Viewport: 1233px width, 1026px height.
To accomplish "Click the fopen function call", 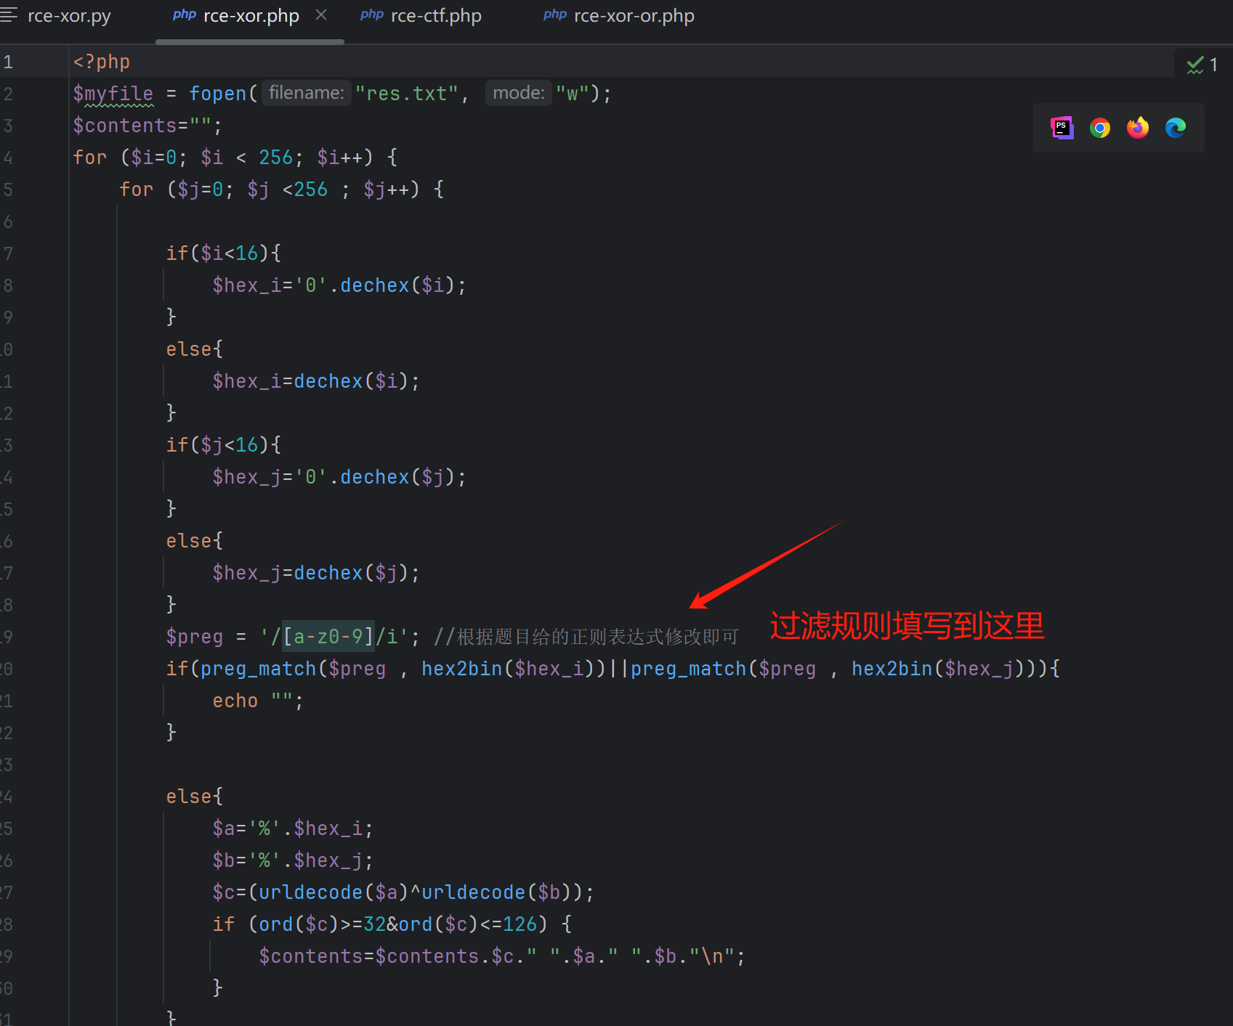I will click(x=217, y=94).
